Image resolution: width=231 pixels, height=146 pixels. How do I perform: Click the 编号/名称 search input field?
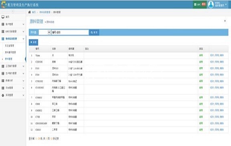coord(70,32)
